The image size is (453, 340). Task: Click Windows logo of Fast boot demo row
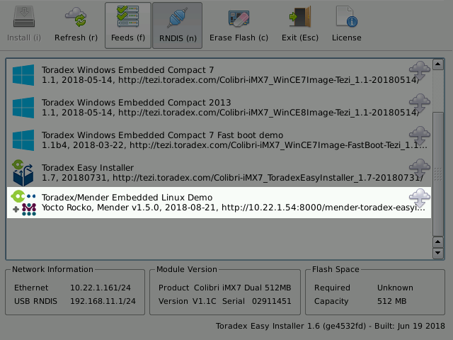pos(23,140)
